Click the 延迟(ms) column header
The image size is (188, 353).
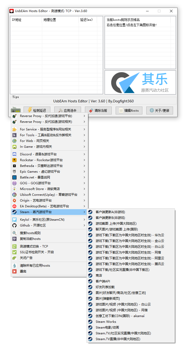pos(88,20)
